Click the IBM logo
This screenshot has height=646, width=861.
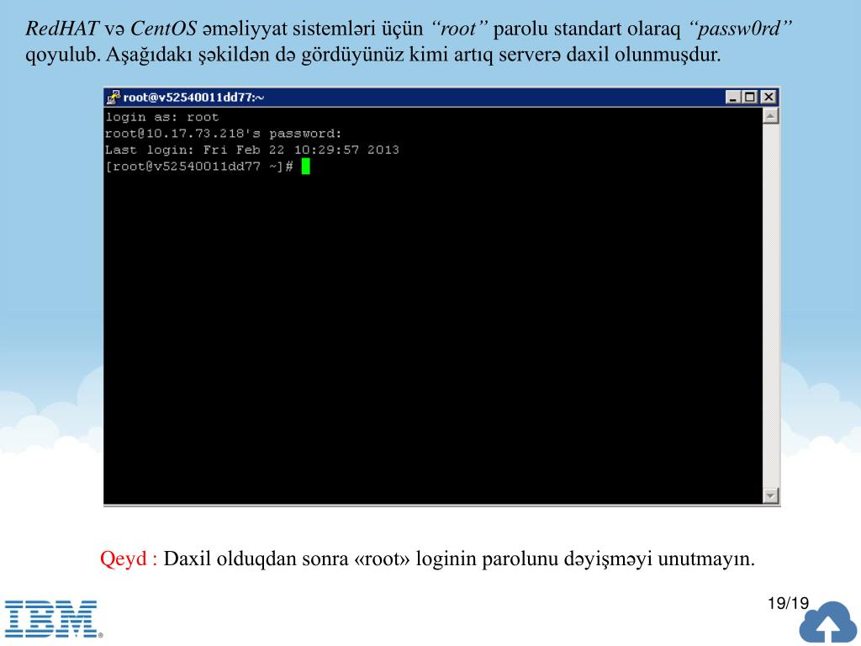[53, 619]
